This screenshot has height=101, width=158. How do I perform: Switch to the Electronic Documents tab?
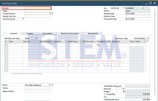point(70,33)
